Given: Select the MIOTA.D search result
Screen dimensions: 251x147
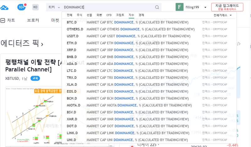Looking at the screenshot, I should pos(149,105).
